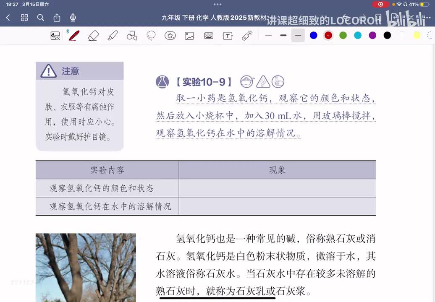Viewport: 435px width, 302px height.
Task: Tap the share/export icon
Action: coord(57,18)
